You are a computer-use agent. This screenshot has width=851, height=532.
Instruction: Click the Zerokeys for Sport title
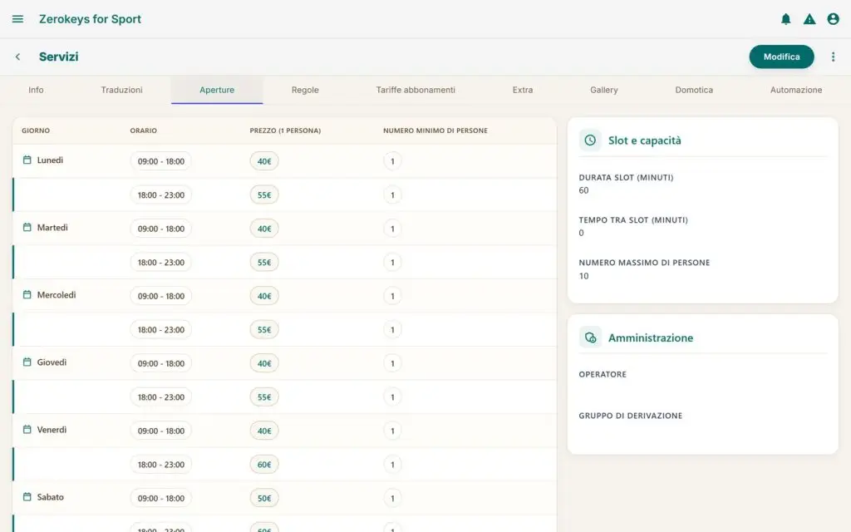(x=90, y=19)
